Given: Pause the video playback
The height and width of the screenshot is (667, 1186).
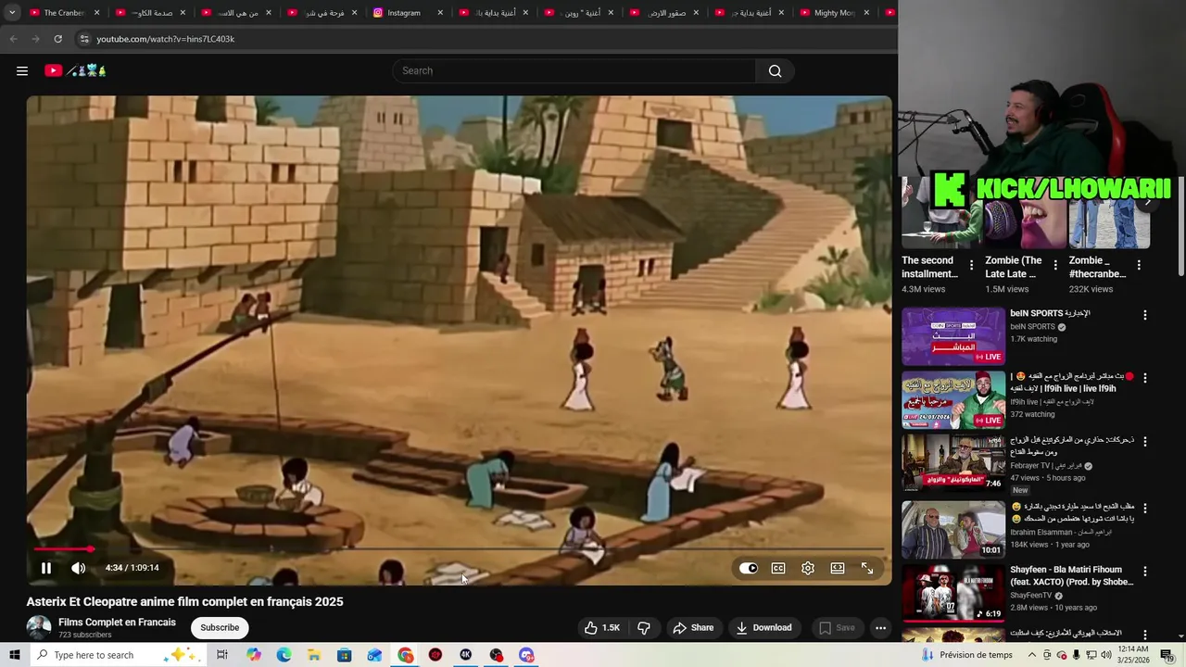Looking at the screenshot, I should (45, 568).
